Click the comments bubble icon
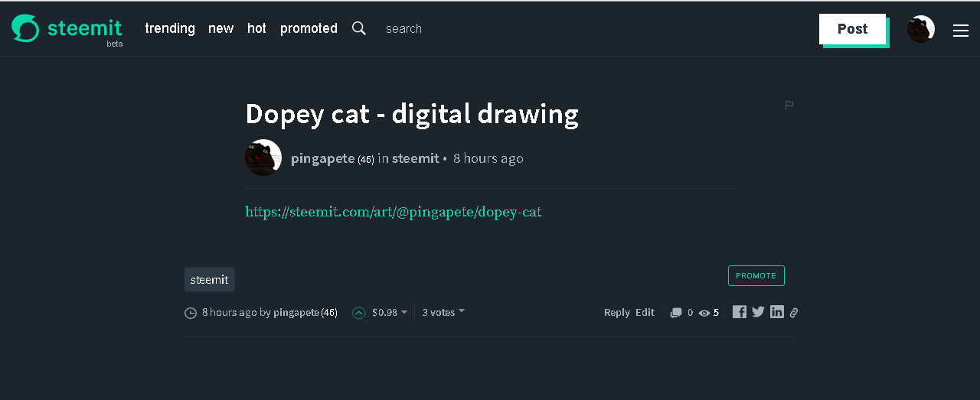The height and width of the screenshot is (400, 980). tap(676, 313)
